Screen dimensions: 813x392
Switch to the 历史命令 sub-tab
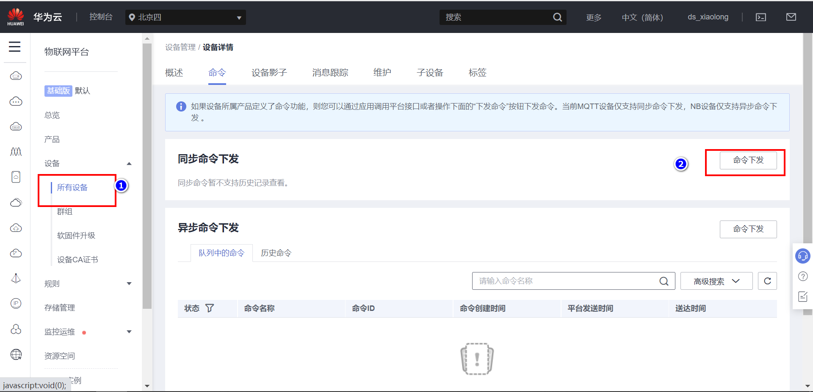click(x=276, y=253)
